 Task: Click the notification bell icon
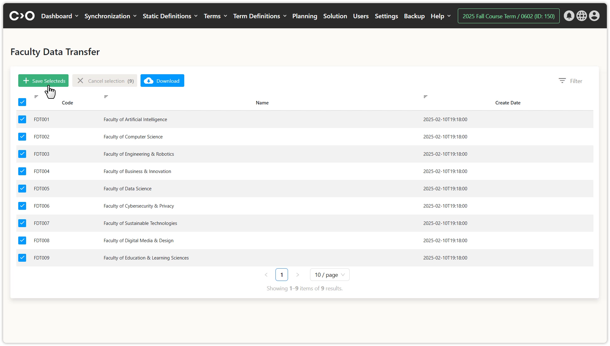(569, 16)
